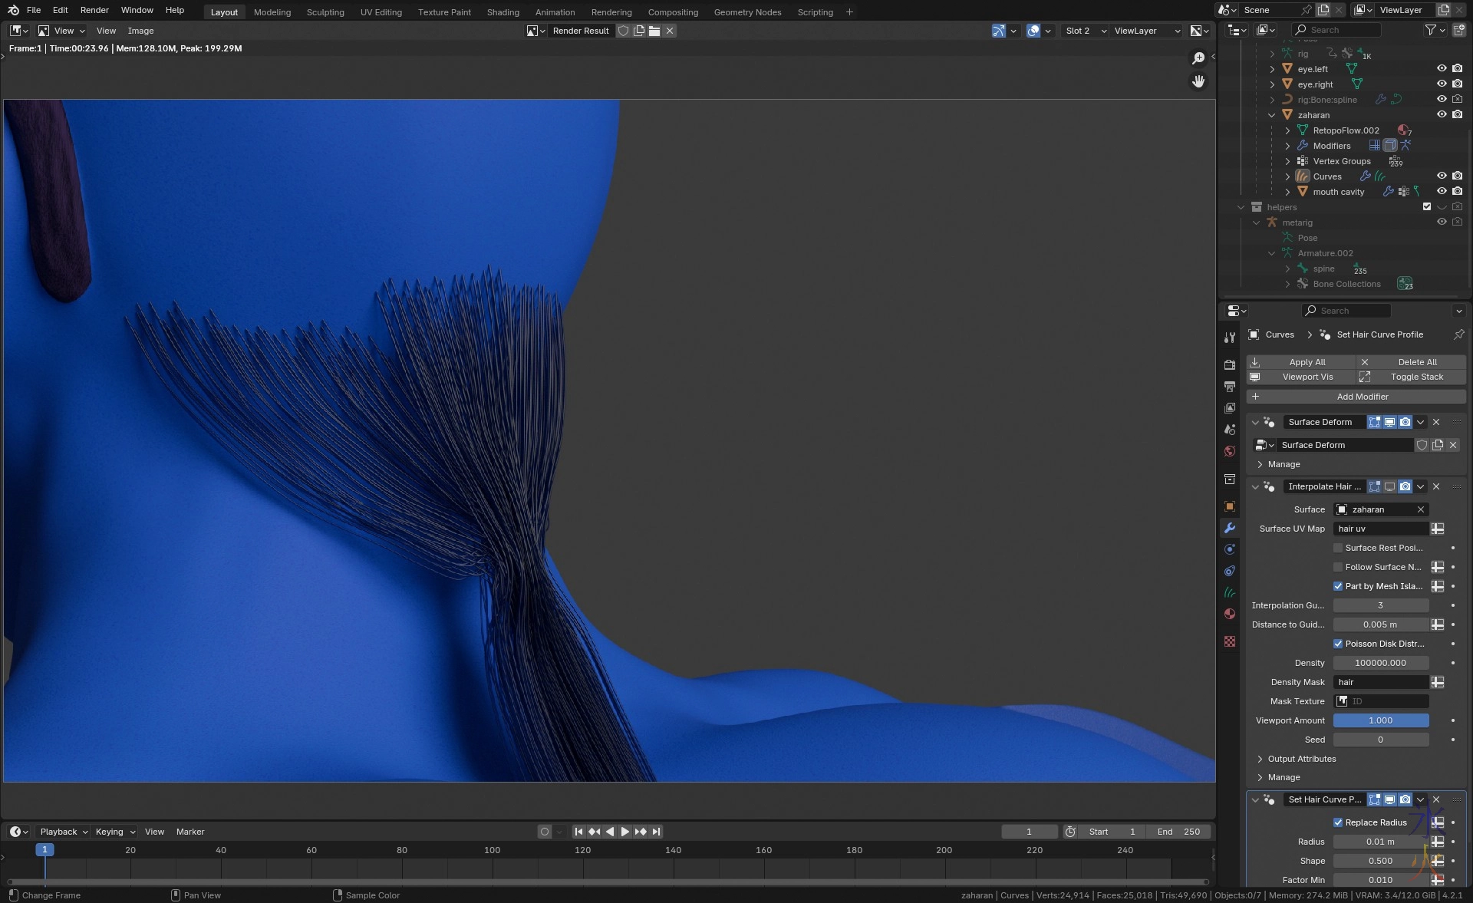Open the Render menu
The image size is (1473, 903).
[x=94, y=10]
